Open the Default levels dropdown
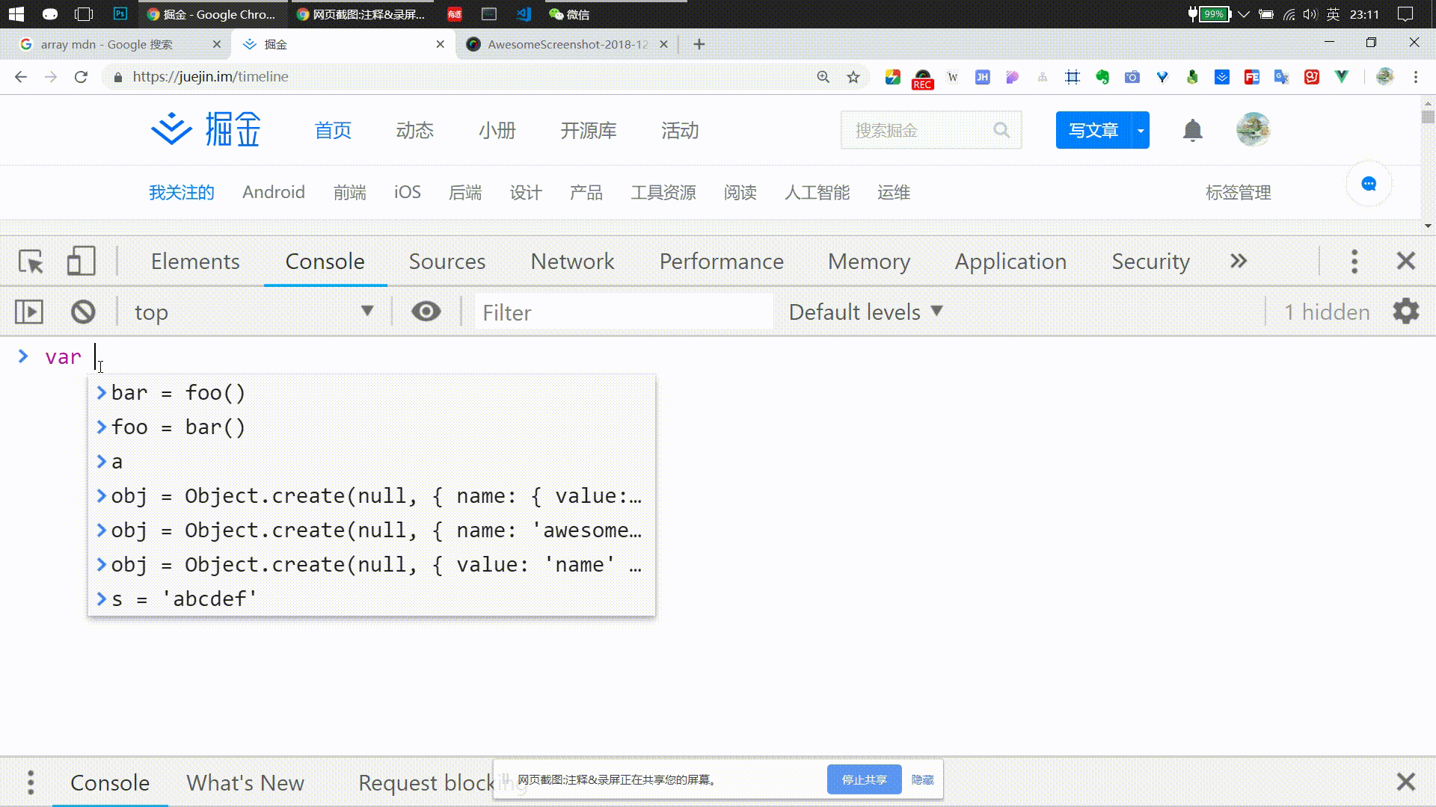The image size is (1436, 807). point(865,312)
